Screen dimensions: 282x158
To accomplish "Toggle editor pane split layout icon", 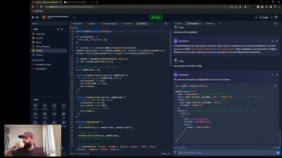I will (x=166, y=24).
